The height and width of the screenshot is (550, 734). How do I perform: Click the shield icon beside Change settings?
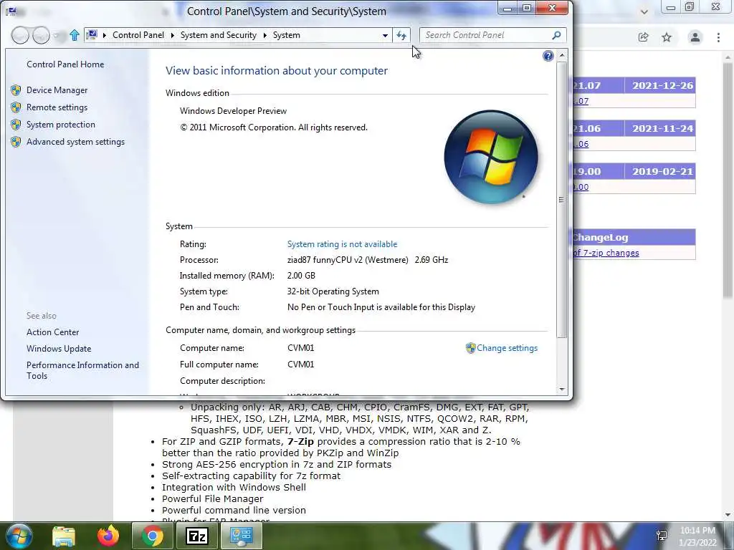coord(470,348)
